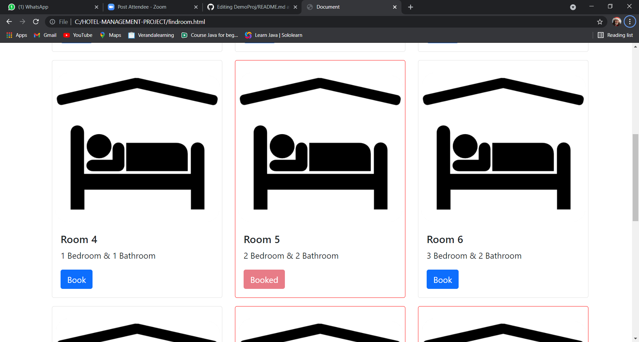The width and height of the screenshot is (639, 342).
Task: Click the forward navigation arrow
Action: pyautogui.click(x=22, y=22)
